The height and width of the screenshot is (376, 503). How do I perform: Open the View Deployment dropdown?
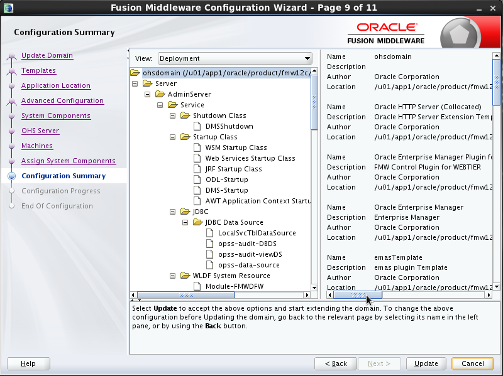[235, 58]
